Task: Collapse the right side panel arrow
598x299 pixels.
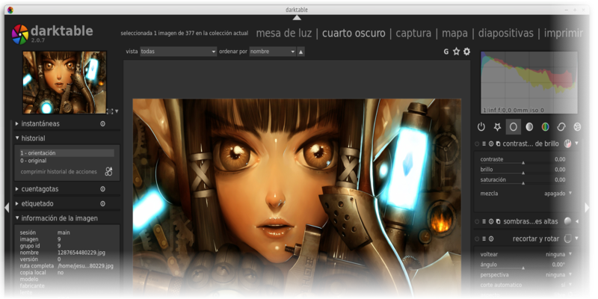Action: point(588,208)
